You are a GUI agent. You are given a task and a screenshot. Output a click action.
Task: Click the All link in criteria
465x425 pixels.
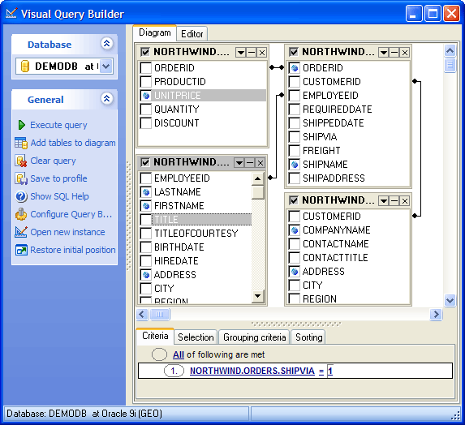click(179, 354)
